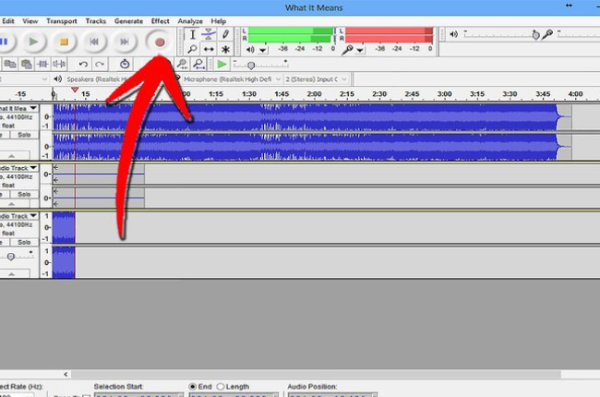Select the End radio button
This screenshot has width=600, height=397.
(193, 386)
